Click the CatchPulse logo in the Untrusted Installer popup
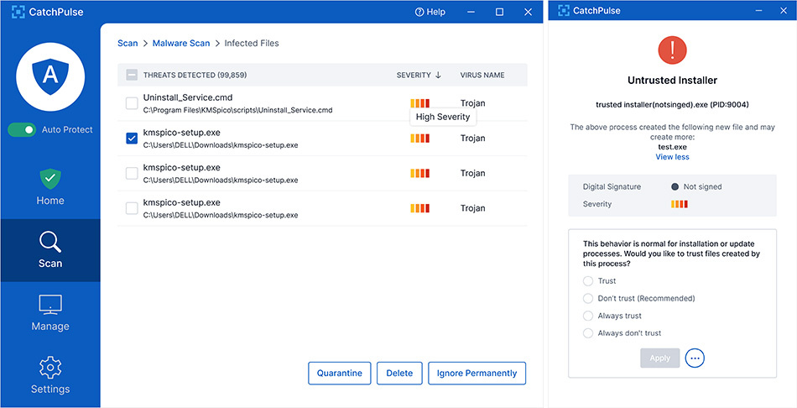Screen dimensions: 797x408 [563, 10]
